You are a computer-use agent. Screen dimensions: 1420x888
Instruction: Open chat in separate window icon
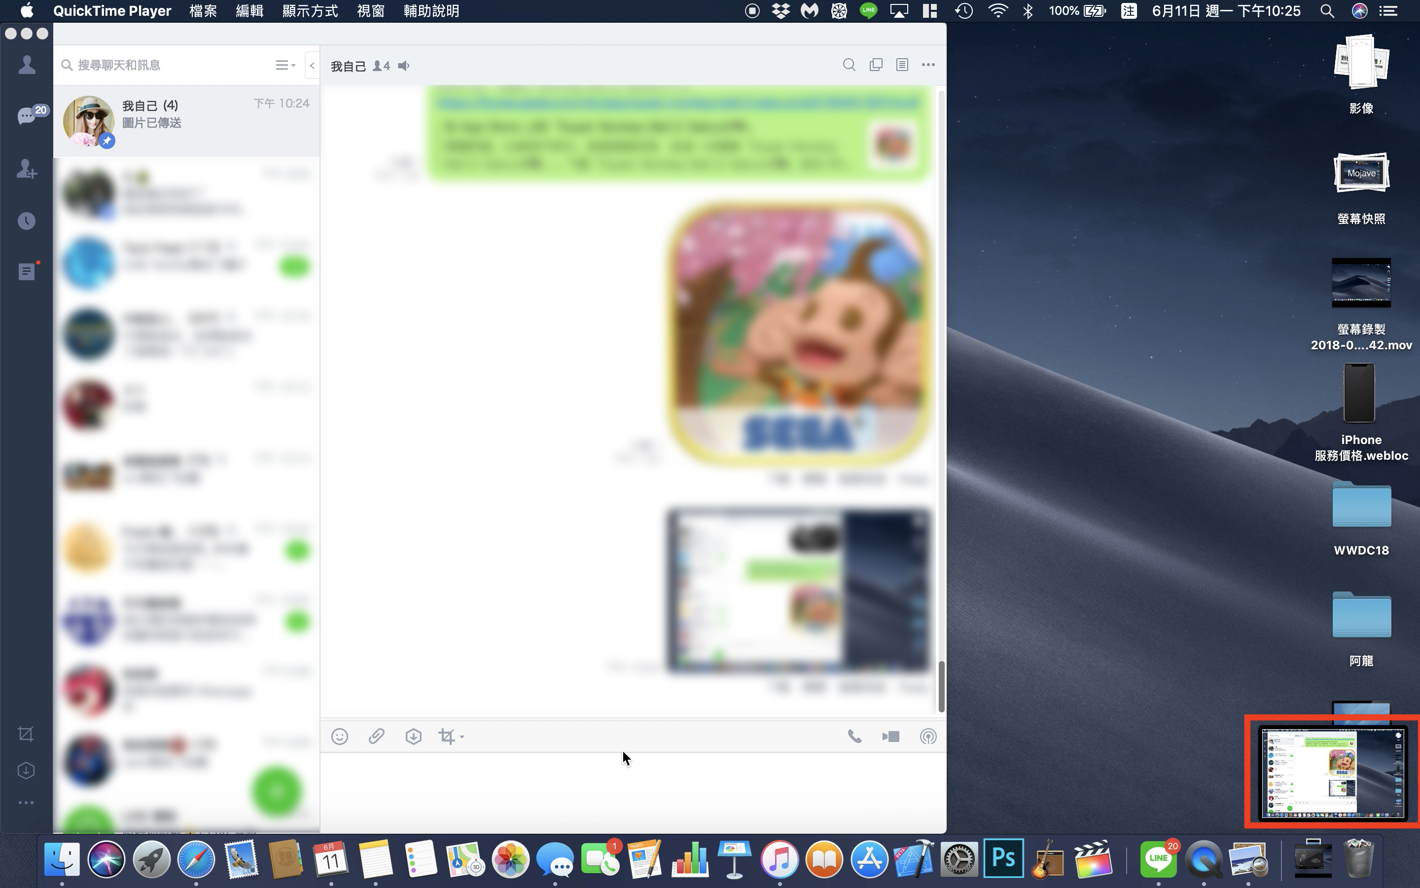click(x=876, y=65)
